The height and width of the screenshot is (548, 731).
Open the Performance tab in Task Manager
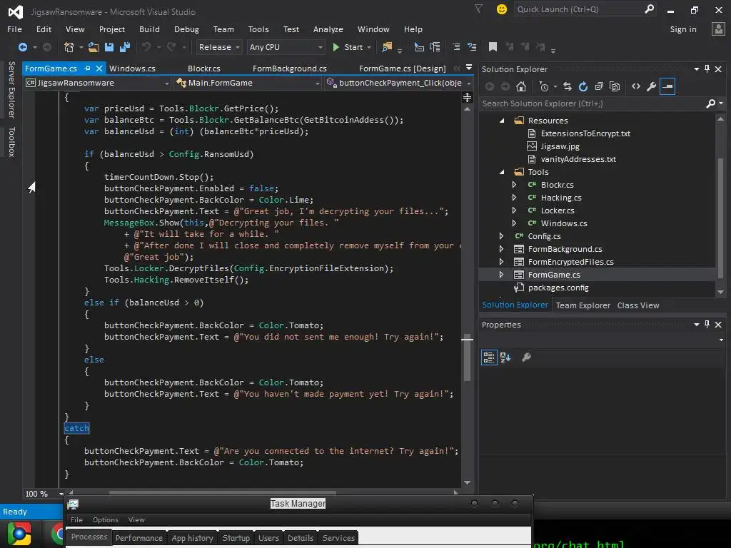click(x=139, y=538)
